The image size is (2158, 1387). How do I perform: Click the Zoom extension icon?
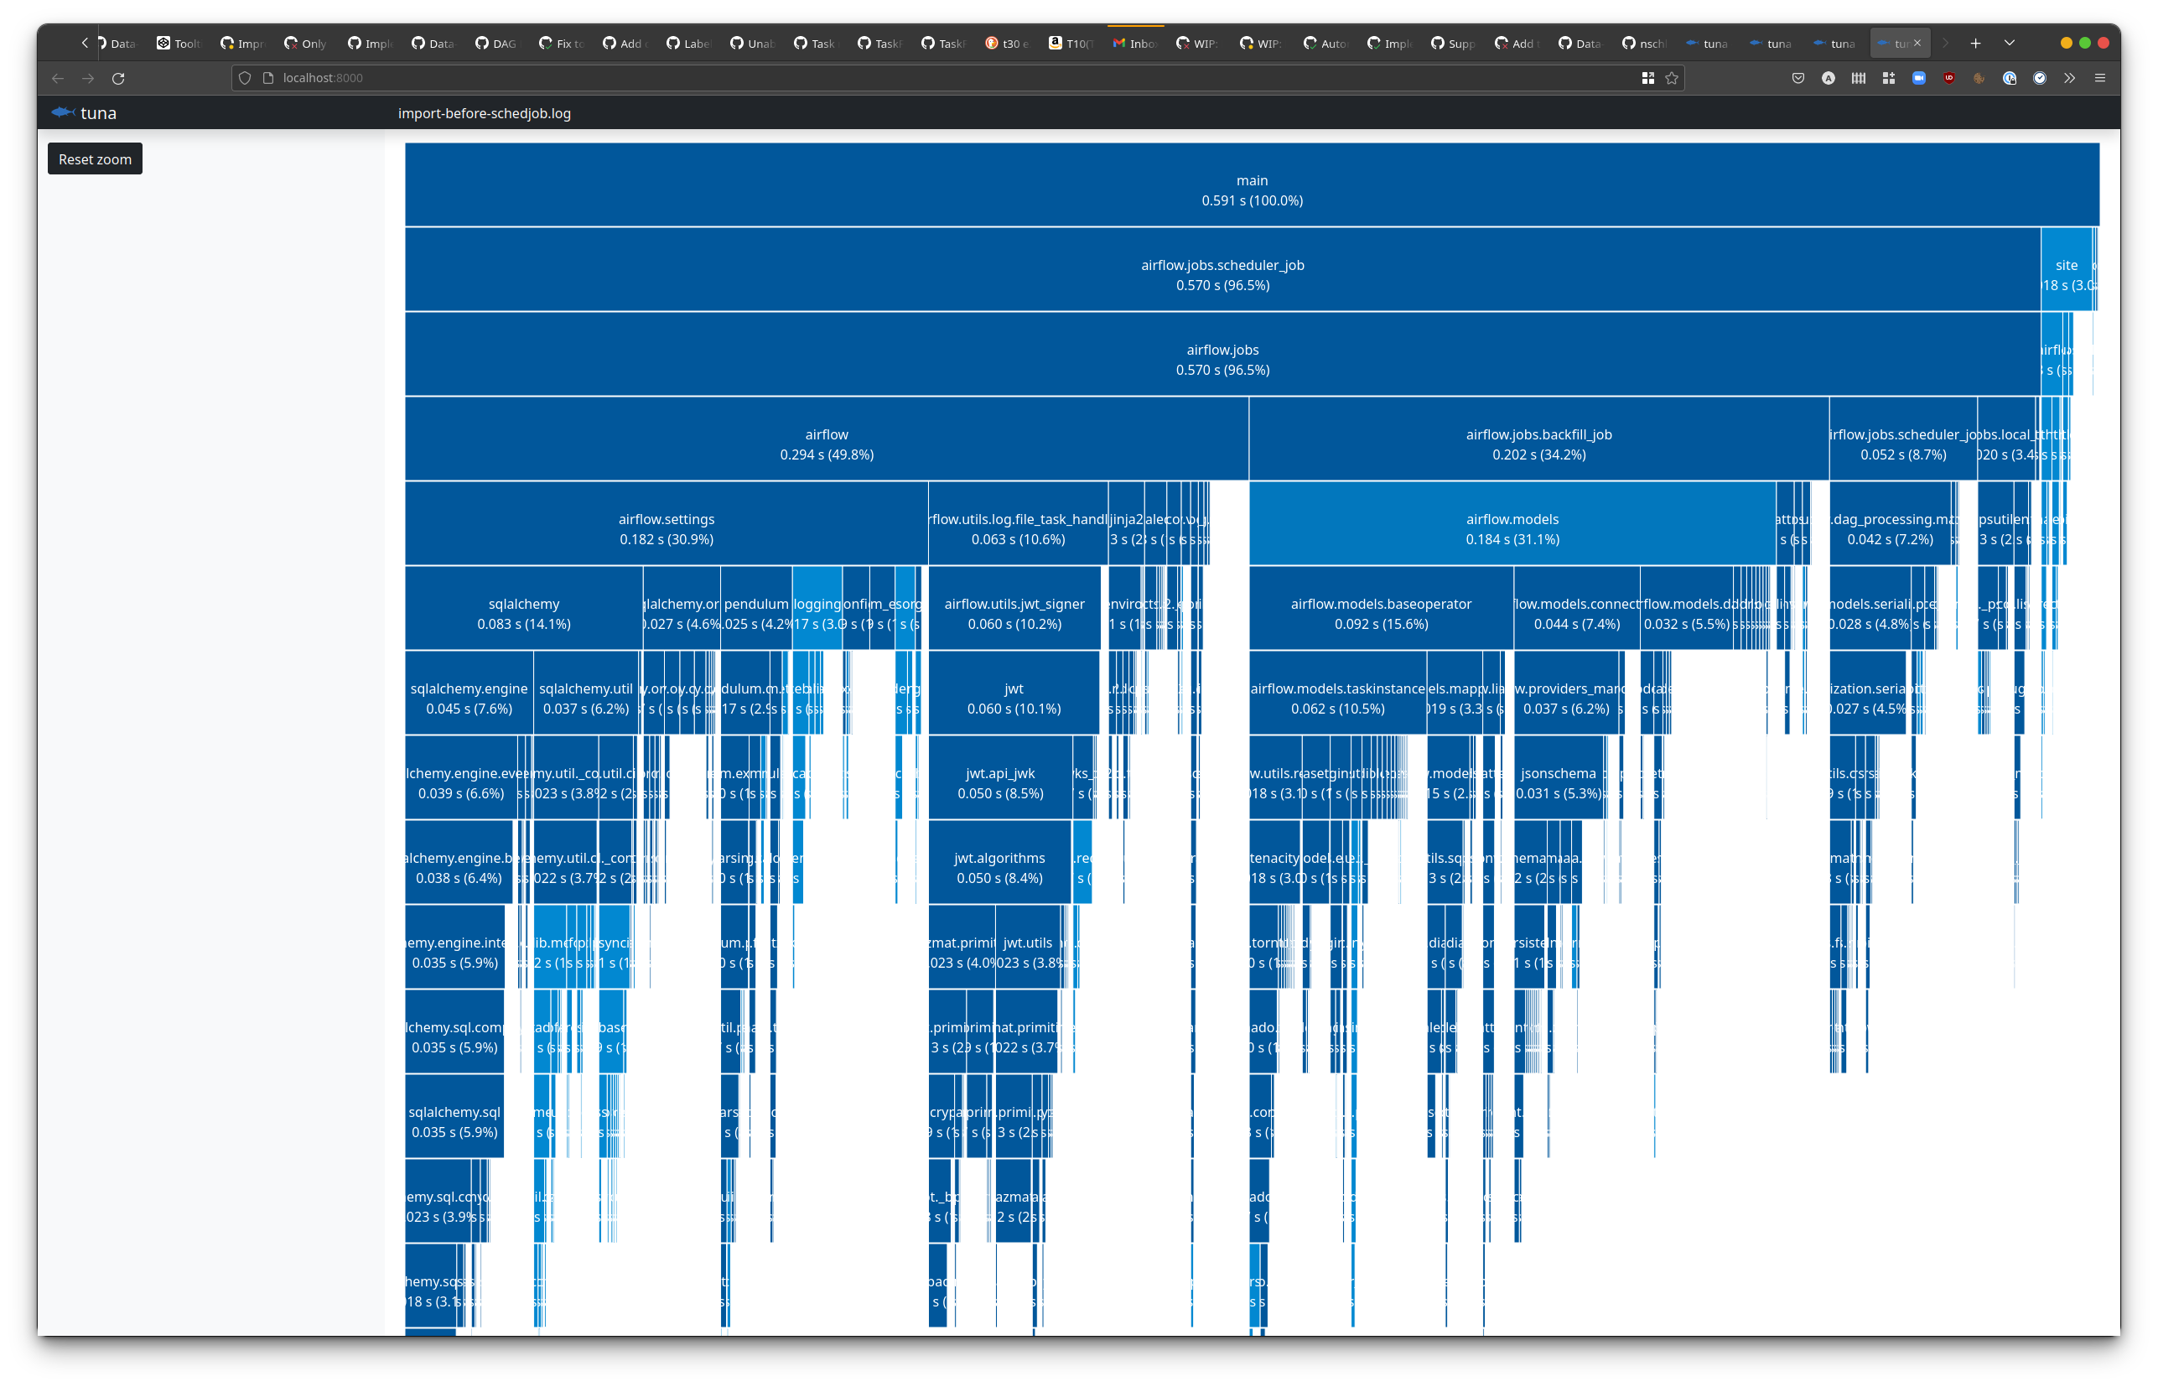tap(1918, 78)
